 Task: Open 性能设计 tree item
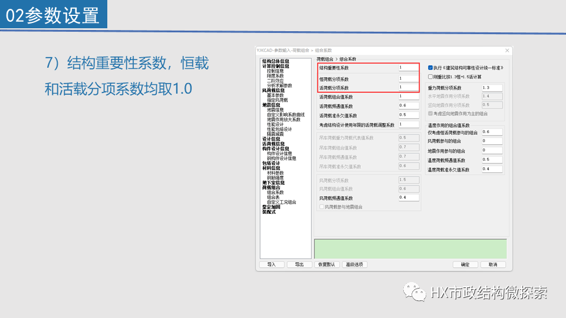(275, 124)
